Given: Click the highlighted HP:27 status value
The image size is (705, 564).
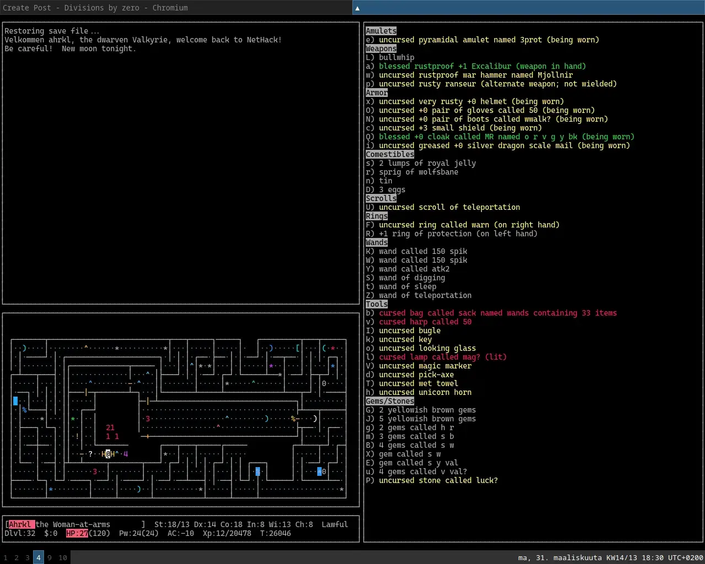Looking at the screenshot, I should click(x=77, y=533).
